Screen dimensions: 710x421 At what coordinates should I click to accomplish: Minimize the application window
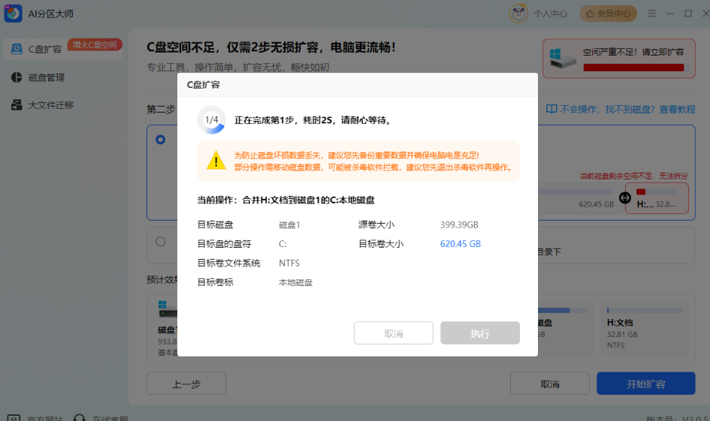click(670, 14)
